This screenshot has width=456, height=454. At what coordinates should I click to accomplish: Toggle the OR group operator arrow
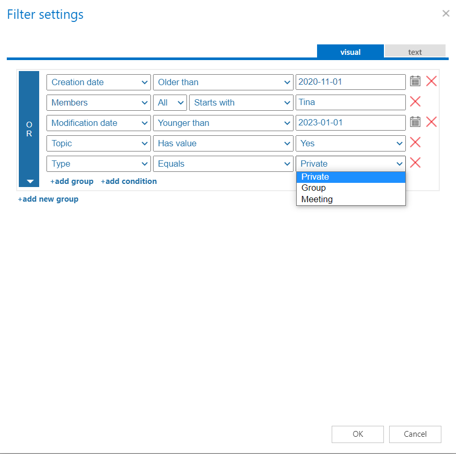pos(30,181)
